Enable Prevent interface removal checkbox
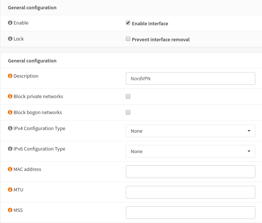Viewport: 262px width, 223px height. (128, 39)
